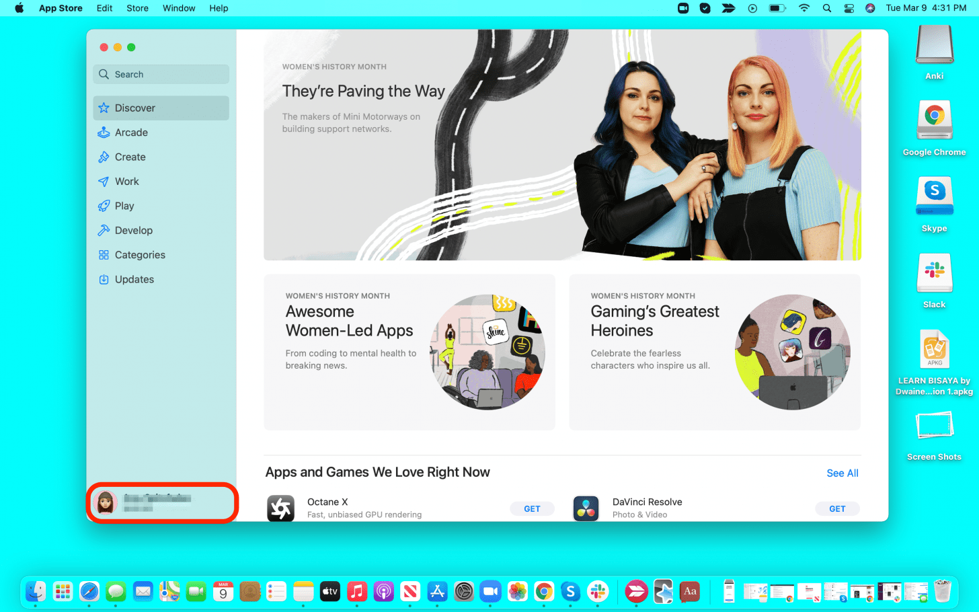Image resolution: width=979 pixels, height=612 pixels.
Task: Check the Updates section
Action: (x=134, y=280)
